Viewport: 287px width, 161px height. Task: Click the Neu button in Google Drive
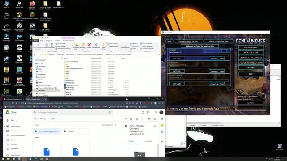tap(11, 120)
